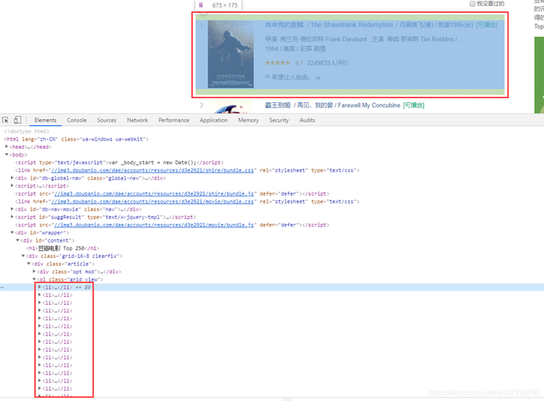This screenshot has height=401, width=544.
Task: Open the shire/bundle.js script link
Action: click(x=154, y=193)
